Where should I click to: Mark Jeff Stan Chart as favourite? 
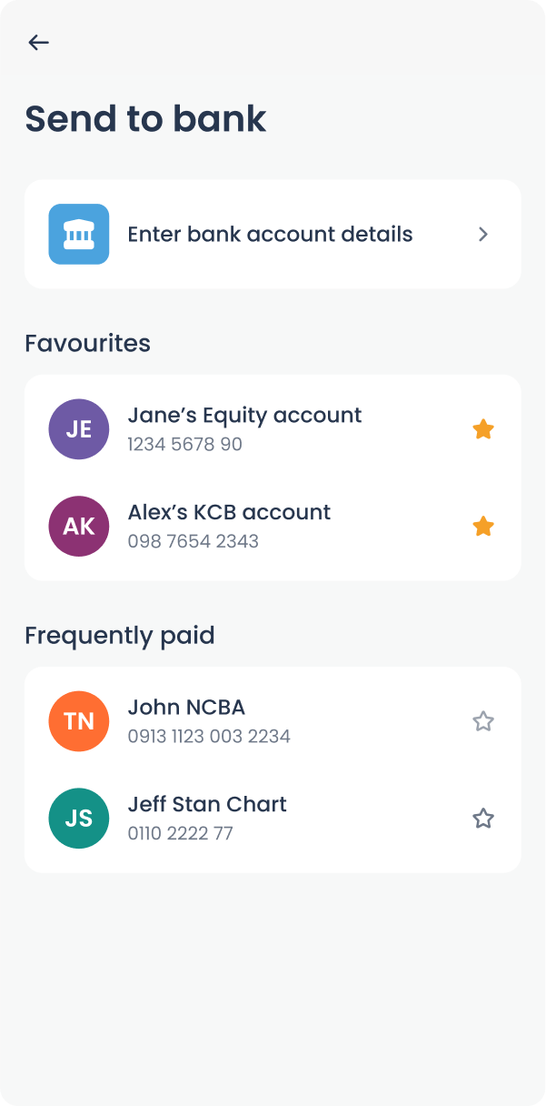(483, 819)
